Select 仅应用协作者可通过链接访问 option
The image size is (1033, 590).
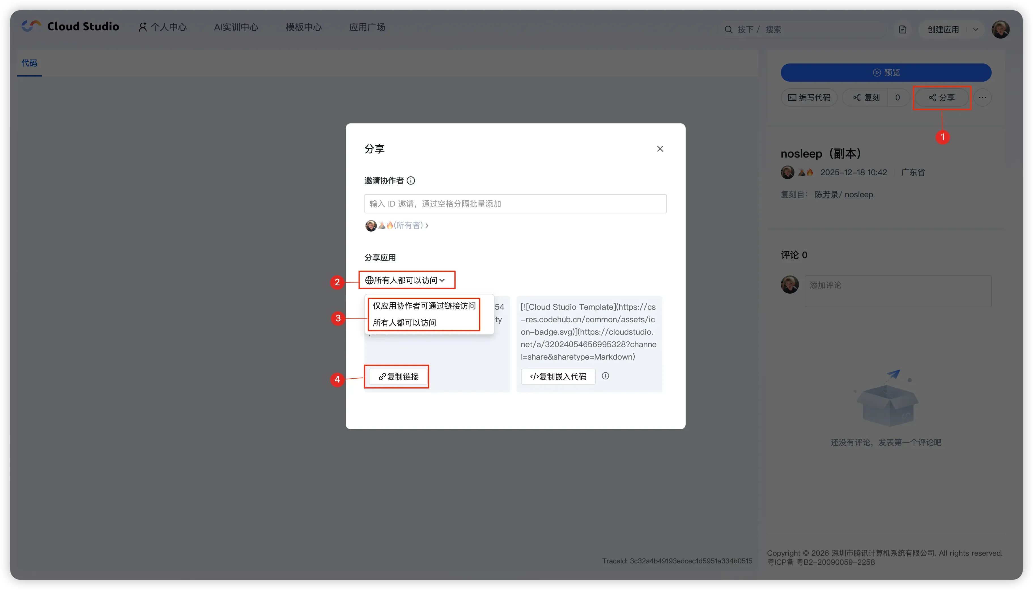[424, 306]
